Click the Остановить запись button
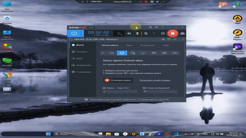Screen dimensions: 246x138 (118, 80)
